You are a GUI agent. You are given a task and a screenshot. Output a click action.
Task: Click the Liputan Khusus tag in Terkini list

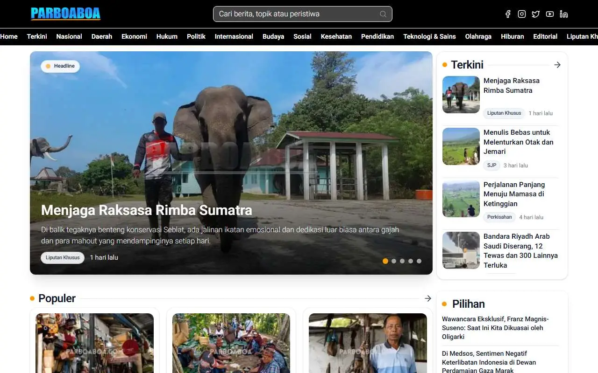(x=504, y=113)
